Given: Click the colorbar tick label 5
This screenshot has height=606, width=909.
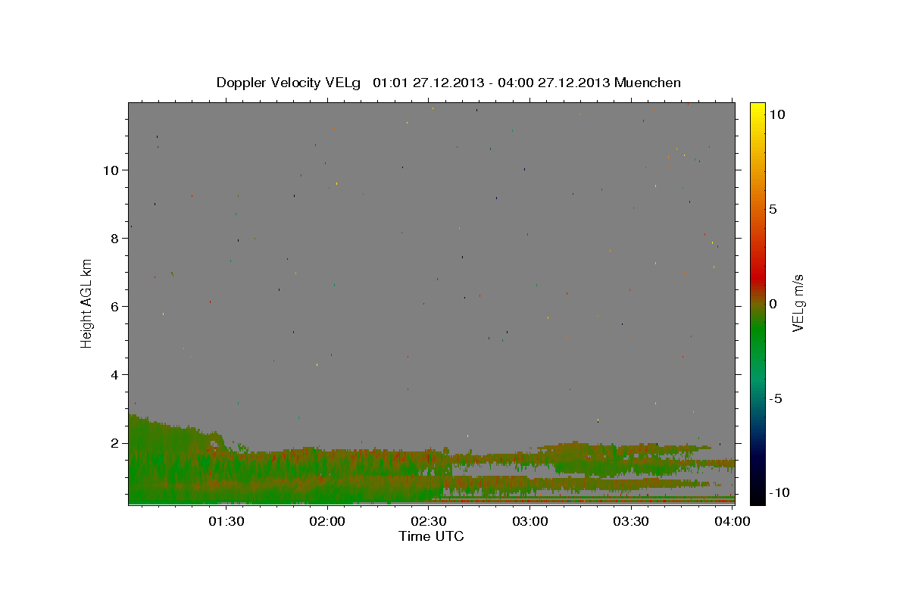Looking at the screenshot, I should coord(773,209).
